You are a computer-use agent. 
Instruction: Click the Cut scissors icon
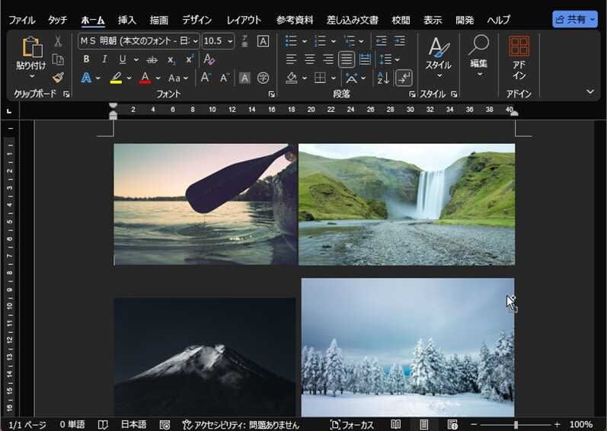58,41
